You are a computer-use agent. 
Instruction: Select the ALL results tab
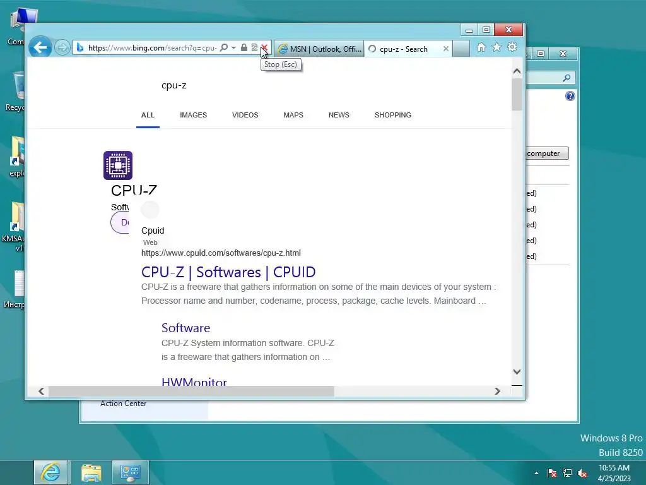148,115
